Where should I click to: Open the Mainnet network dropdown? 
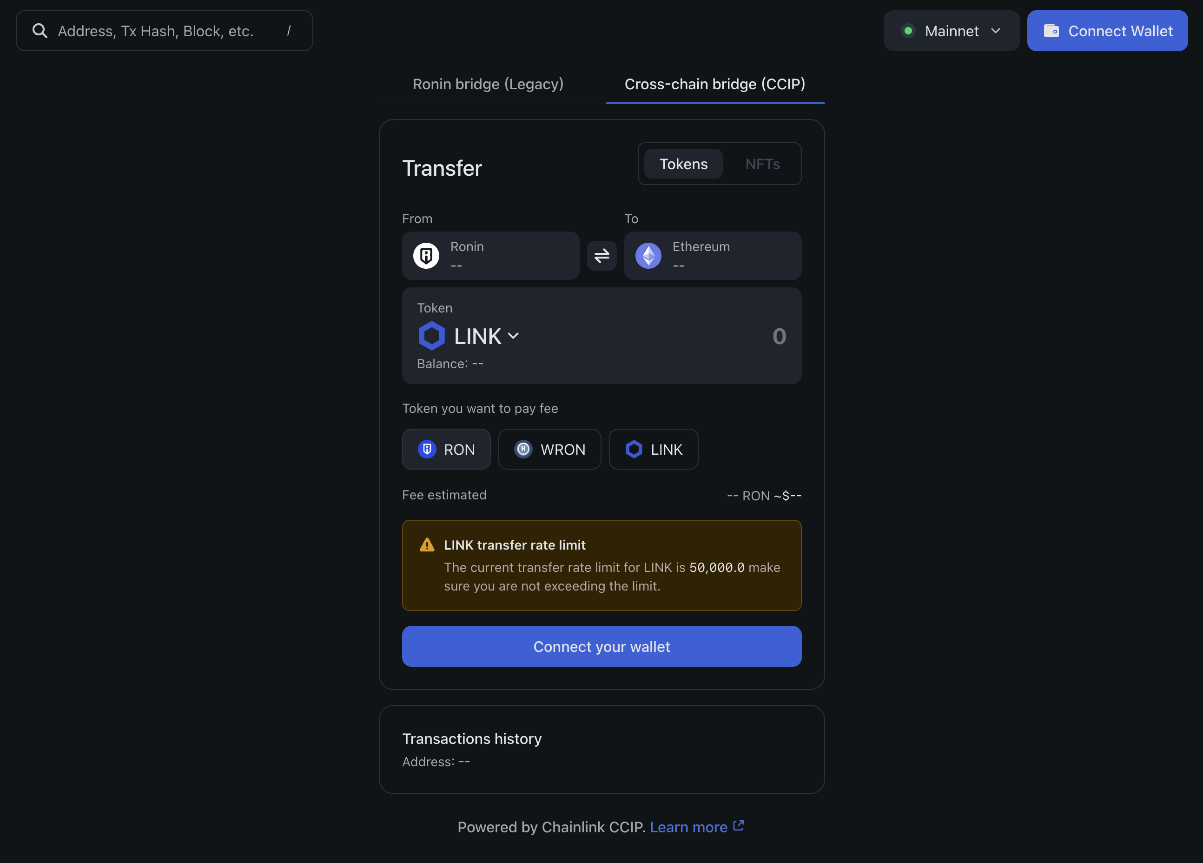(x=952, y=31)
